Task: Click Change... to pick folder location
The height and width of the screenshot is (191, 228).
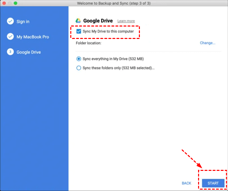Action: click(x=207, y=43)
